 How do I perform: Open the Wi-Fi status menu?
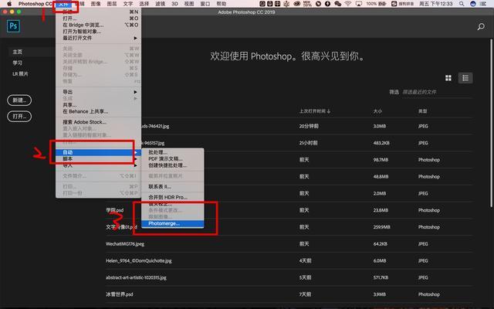point(348,4)
